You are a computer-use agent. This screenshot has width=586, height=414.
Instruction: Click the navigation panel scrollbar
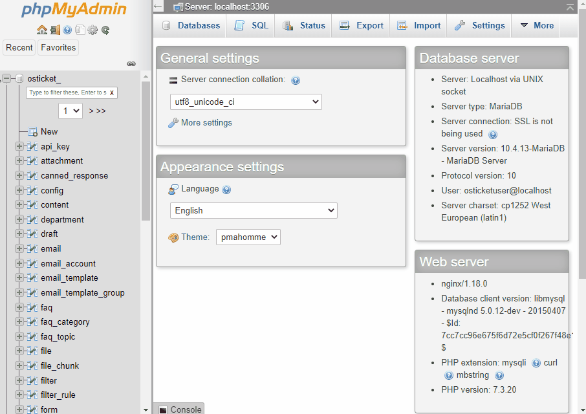pyautogui.click(x=146, y=151)
